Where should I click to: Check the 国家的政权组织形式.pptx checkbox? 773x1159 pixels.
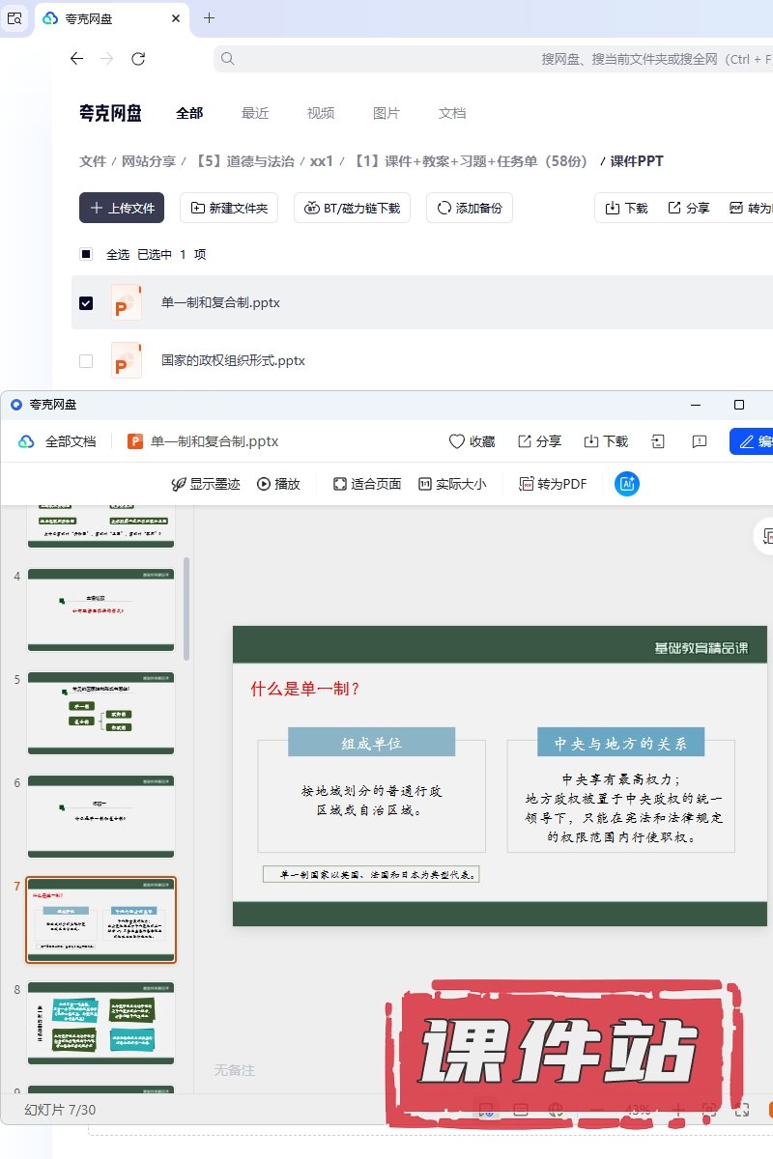point(86,361)
